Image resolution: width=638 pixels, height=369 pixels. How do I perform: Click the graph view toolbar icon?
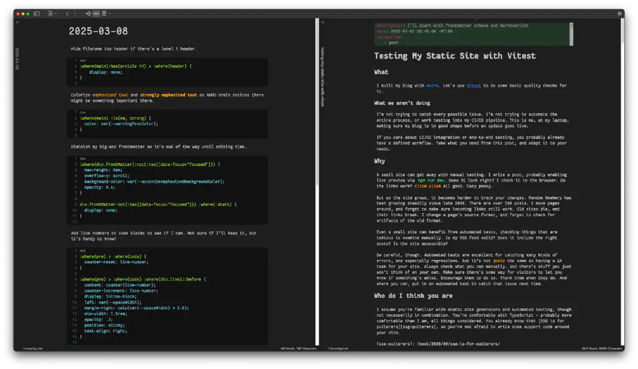pyautogui.click(x=88, y=13)
